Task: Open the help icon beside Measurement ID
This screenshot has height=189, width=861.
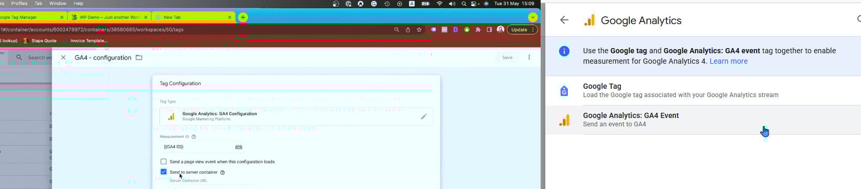Action: [193, 137]
